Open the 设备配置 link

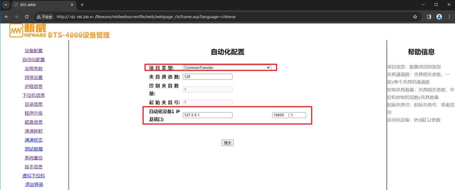(34, 51)
